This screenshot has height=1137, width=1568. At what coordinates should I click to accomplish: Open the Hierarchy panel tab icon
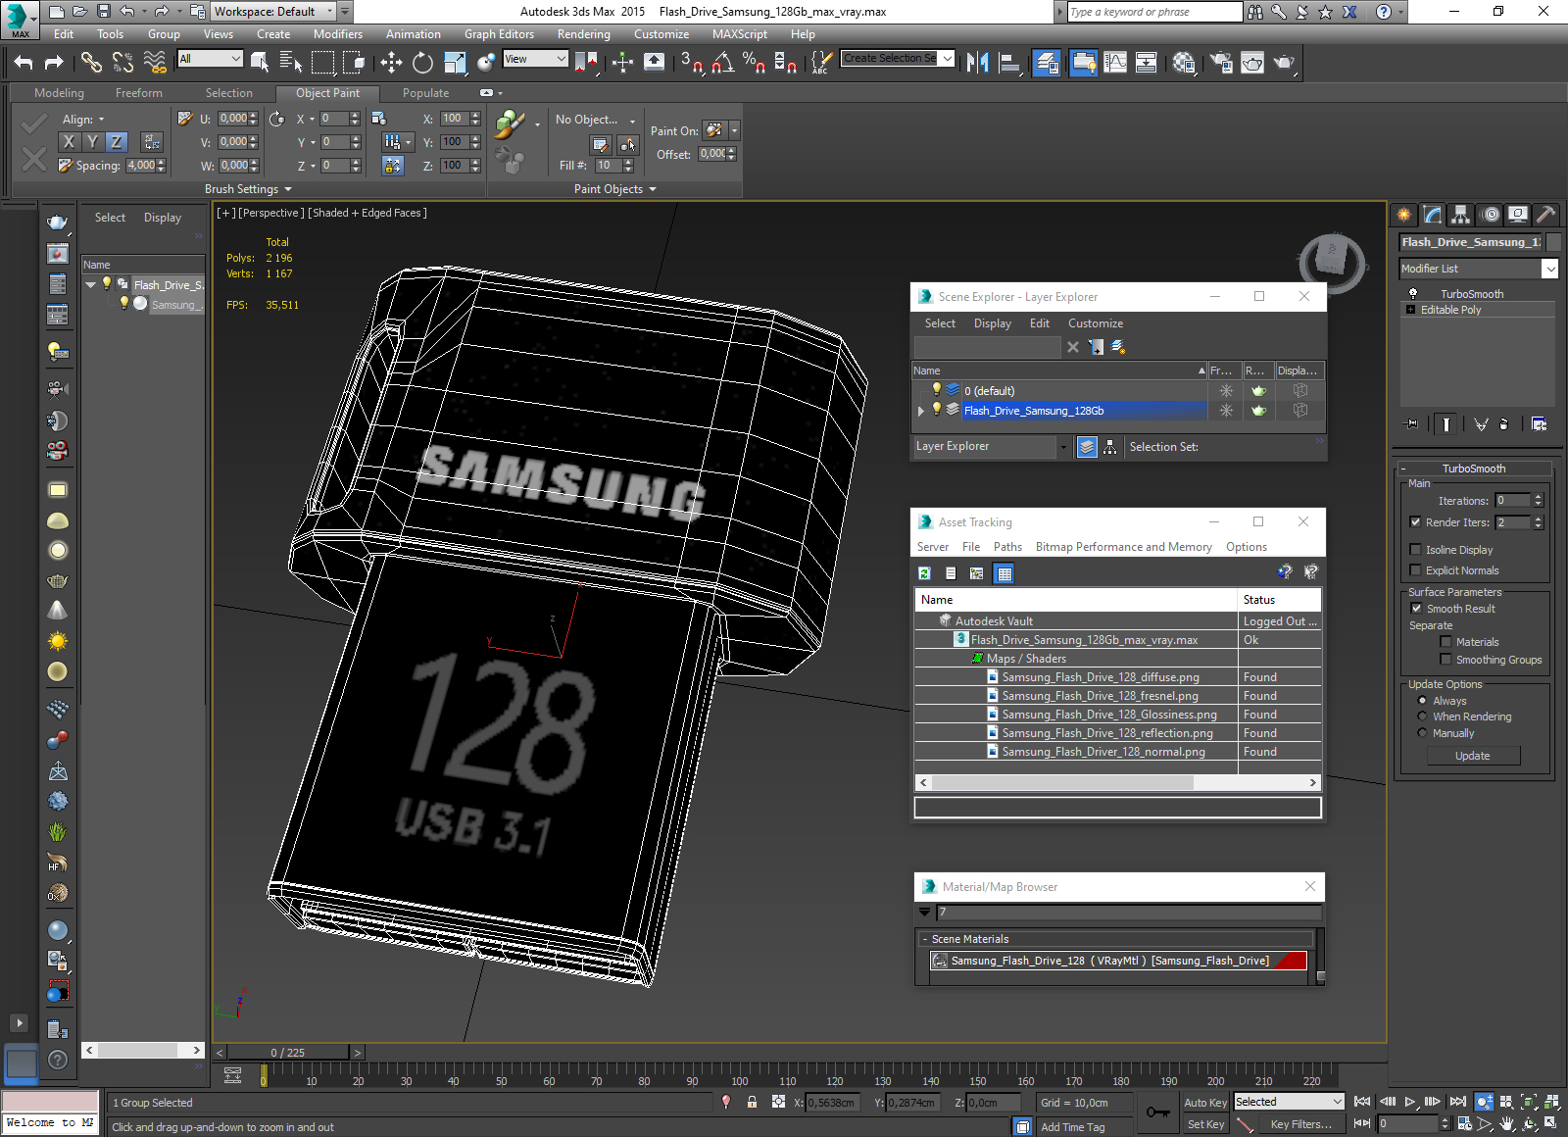[x=1461, y=214]
